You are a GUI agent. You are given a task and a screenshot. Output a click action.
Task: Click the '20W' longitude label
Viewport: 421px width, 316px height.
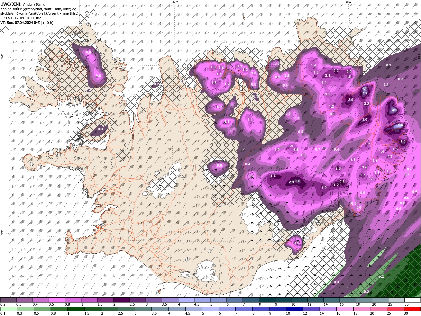(175, 2)
